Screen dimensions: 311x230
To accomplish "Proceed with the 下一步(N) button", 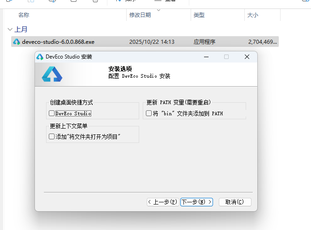I will click(196, 202).
